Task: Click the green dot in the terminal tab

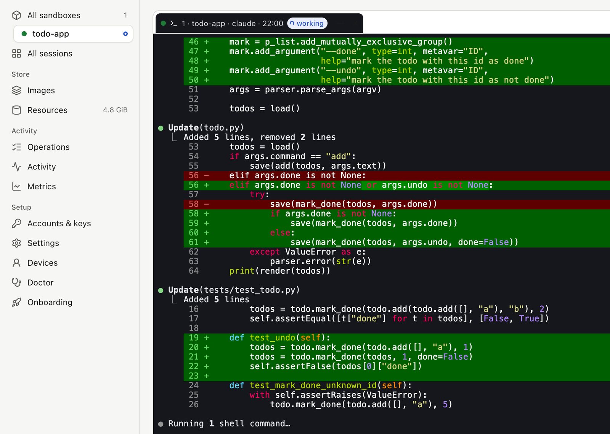Action: (x=163, y=23)
